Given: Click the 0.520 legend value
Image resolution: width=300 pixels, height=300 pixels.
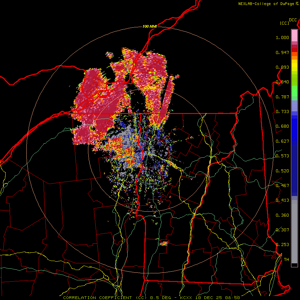Looking at the screenshot, I should click(x=282, y=171).
